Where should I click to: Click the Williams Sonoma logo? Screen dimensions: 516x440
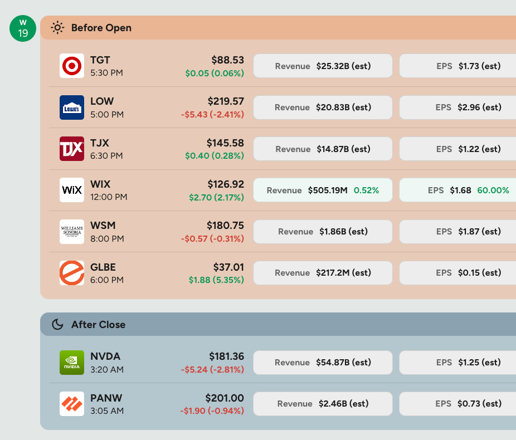(72, 232)
